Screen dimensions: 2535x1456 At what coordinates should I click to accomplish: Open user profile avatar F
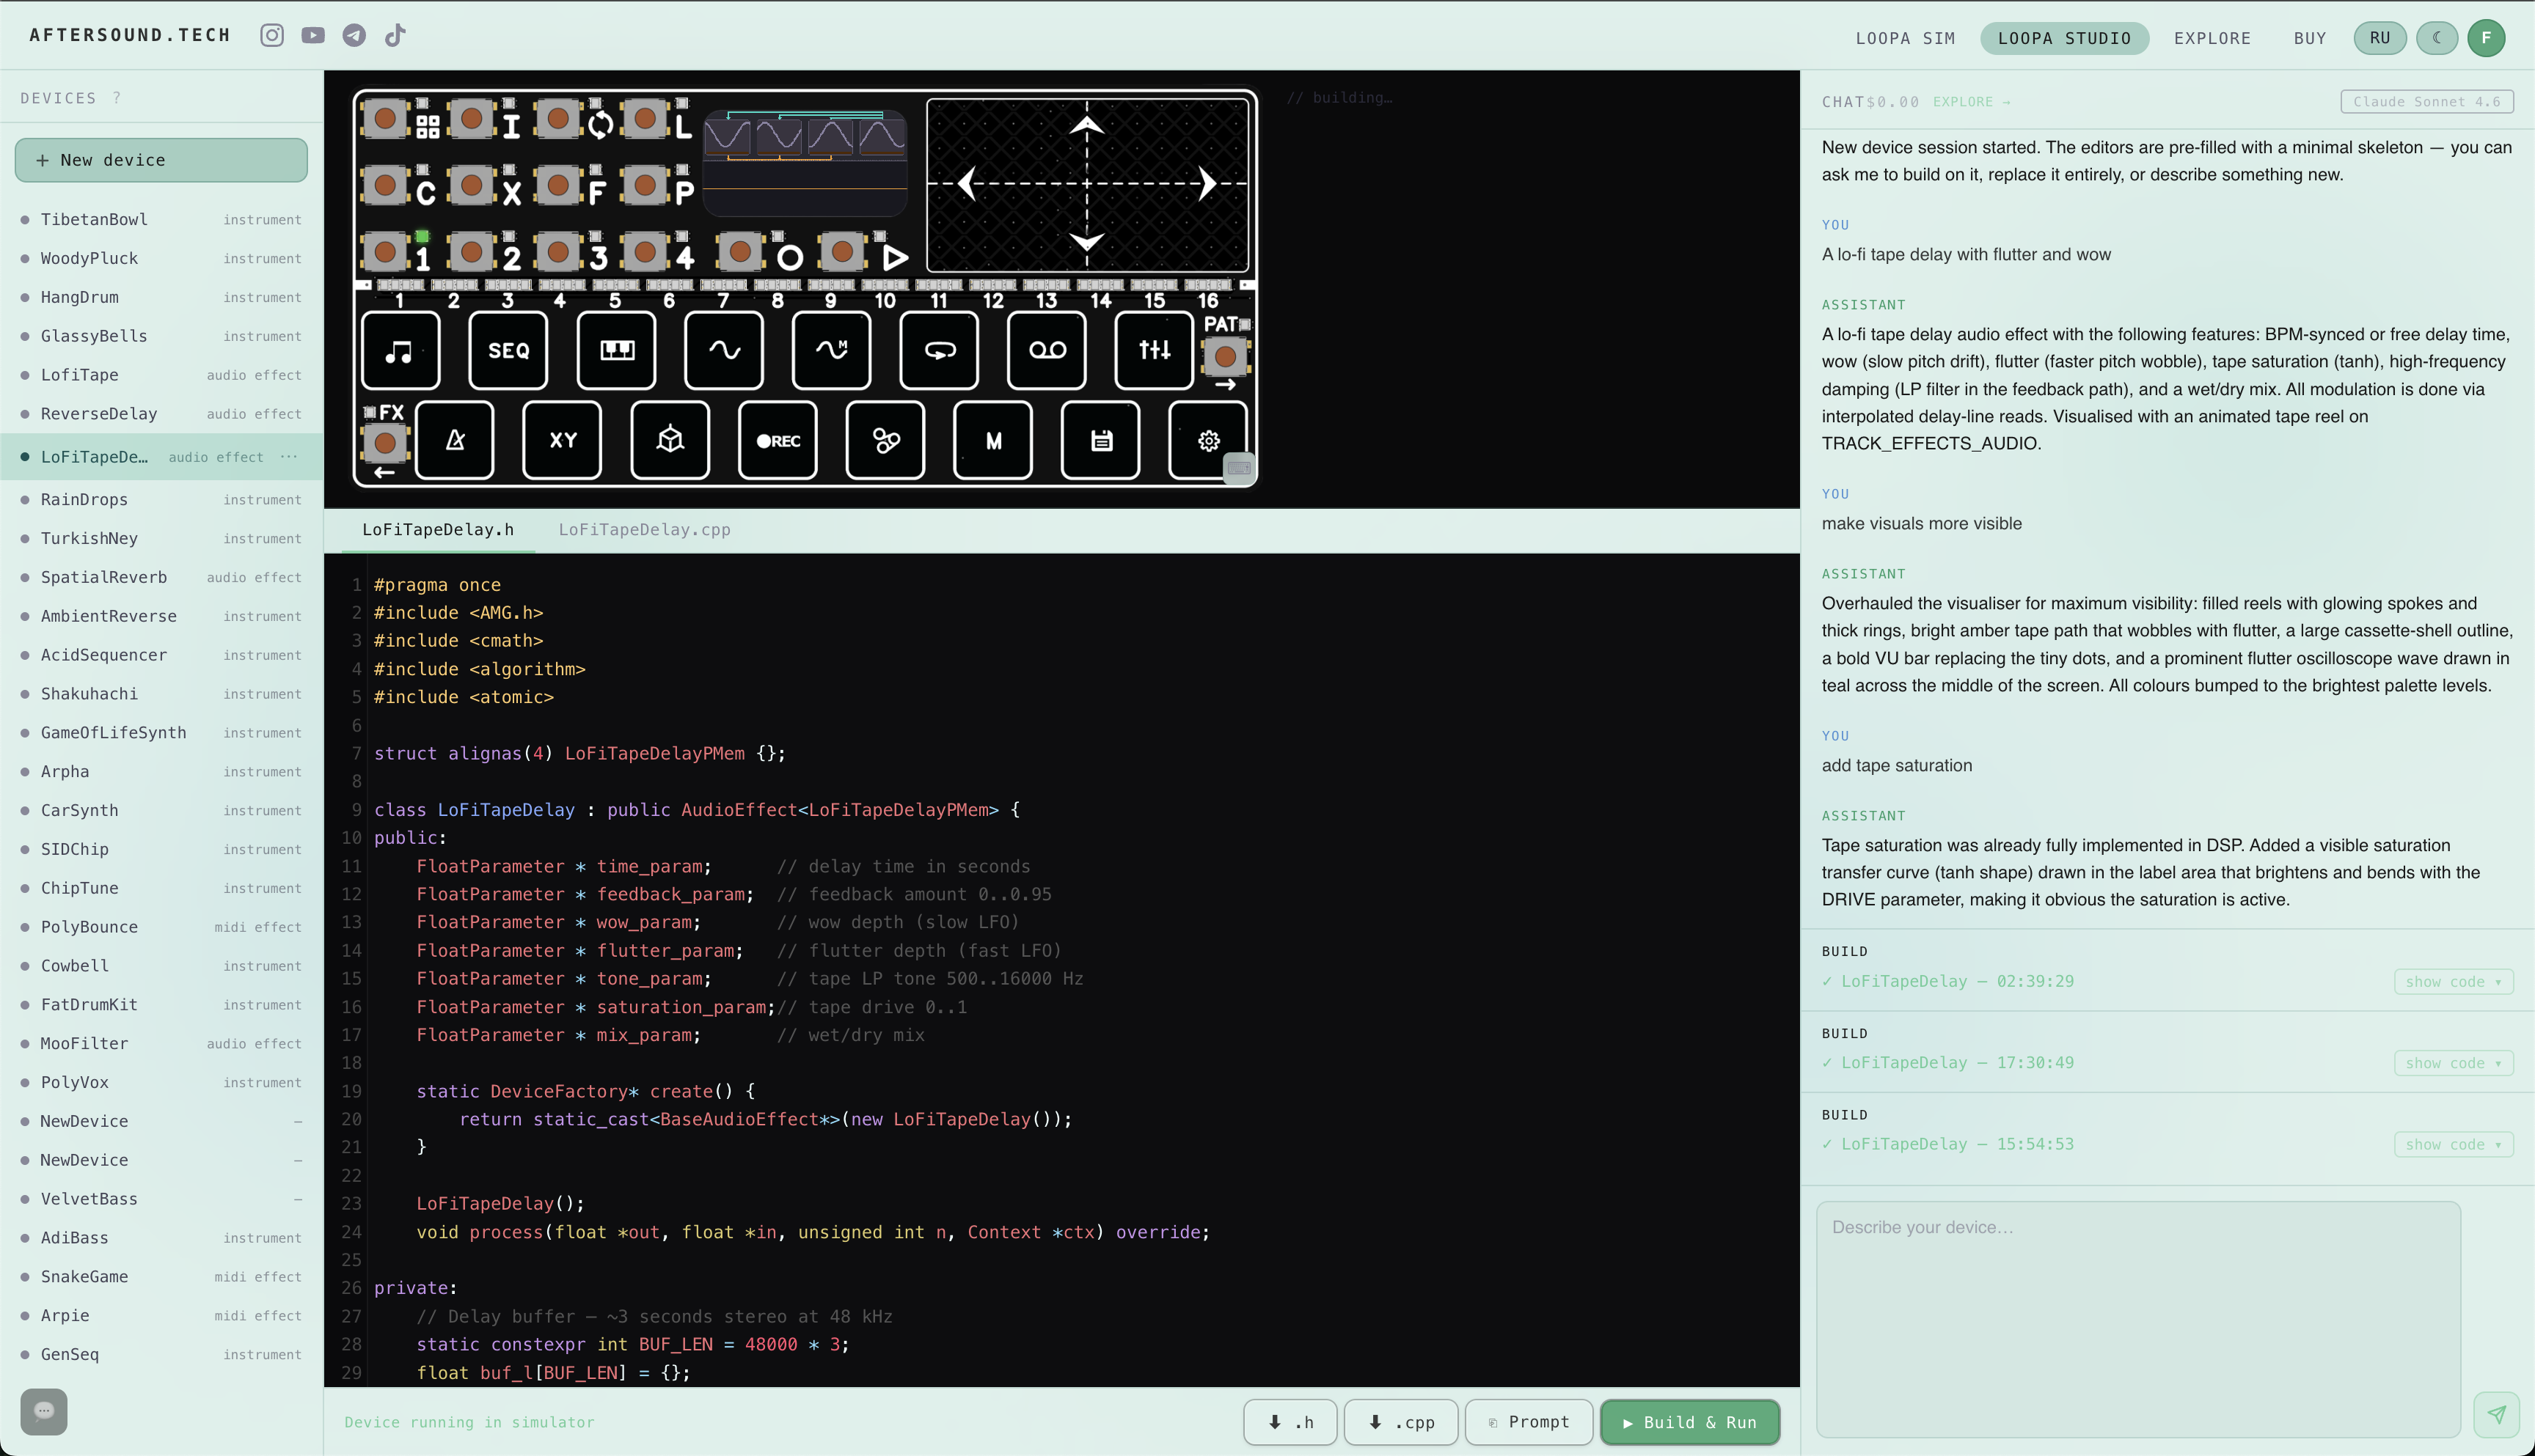click(2486, 38)
